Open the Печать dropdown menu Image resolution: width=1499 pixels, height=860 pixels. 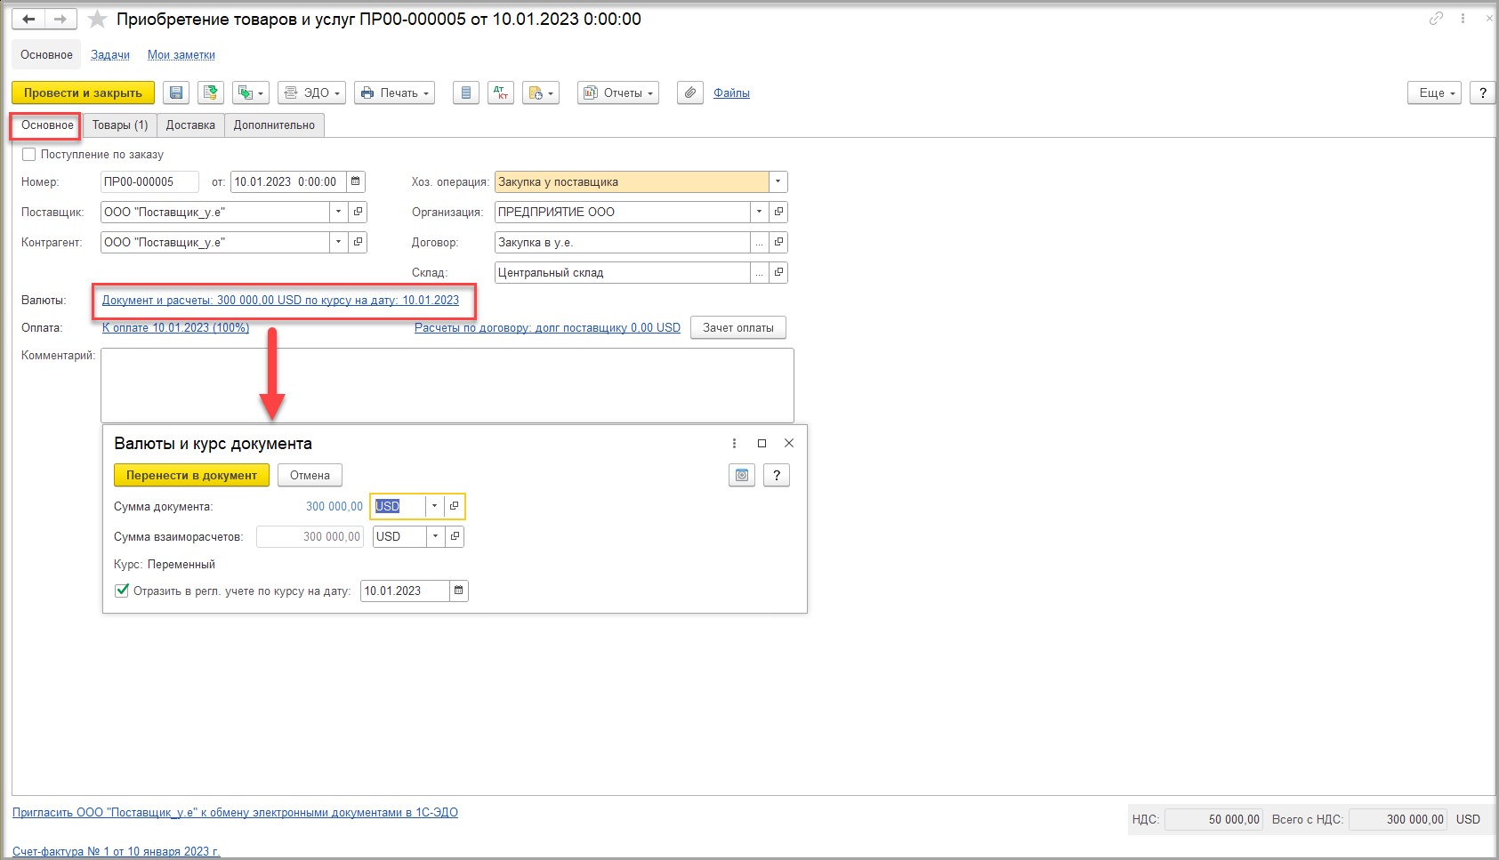pyautogui.click(x=395, y=93)
